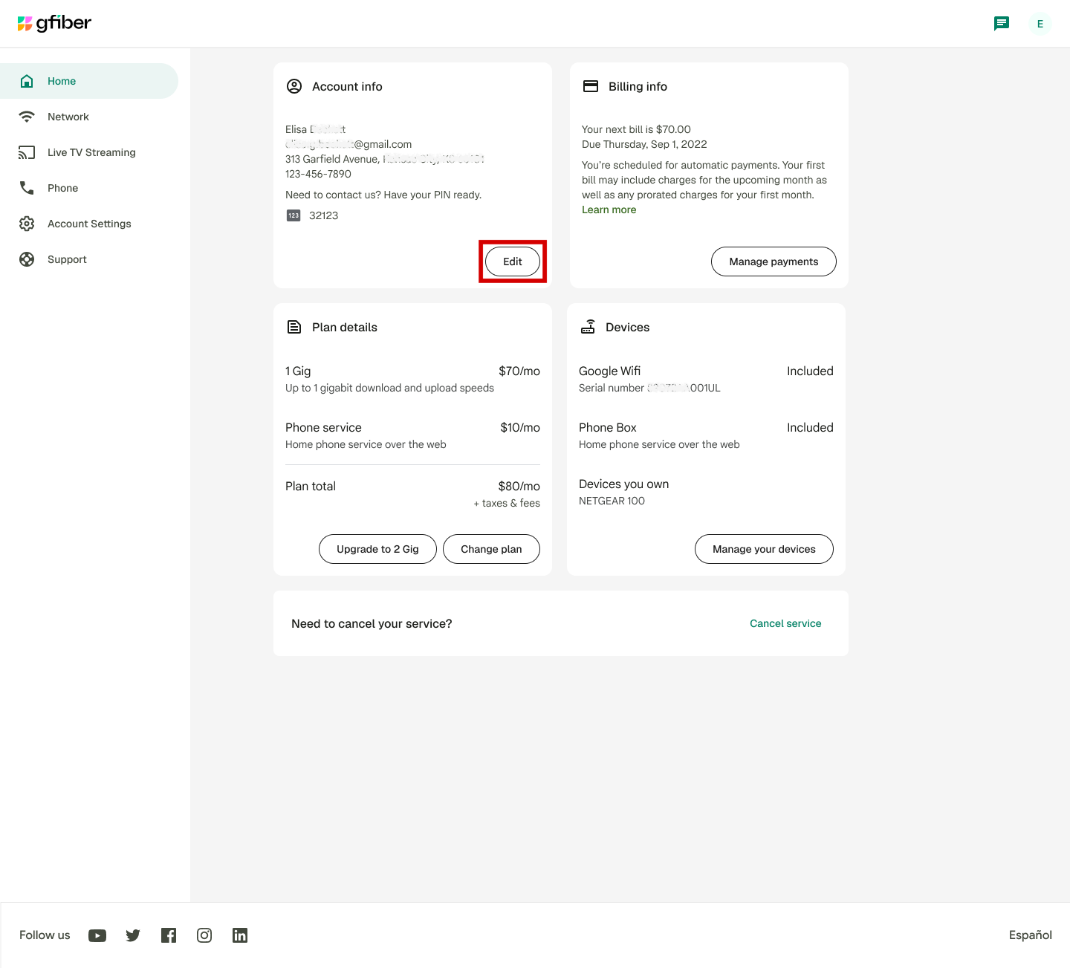1070x968 pixels.
Task: Click the $80/mo plan total
Action: coord(519,486)
